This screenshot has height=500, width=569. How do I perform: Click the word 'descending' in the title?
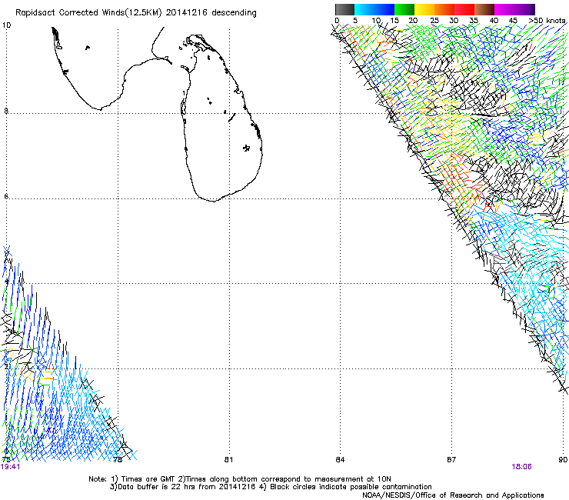point(234,13)
